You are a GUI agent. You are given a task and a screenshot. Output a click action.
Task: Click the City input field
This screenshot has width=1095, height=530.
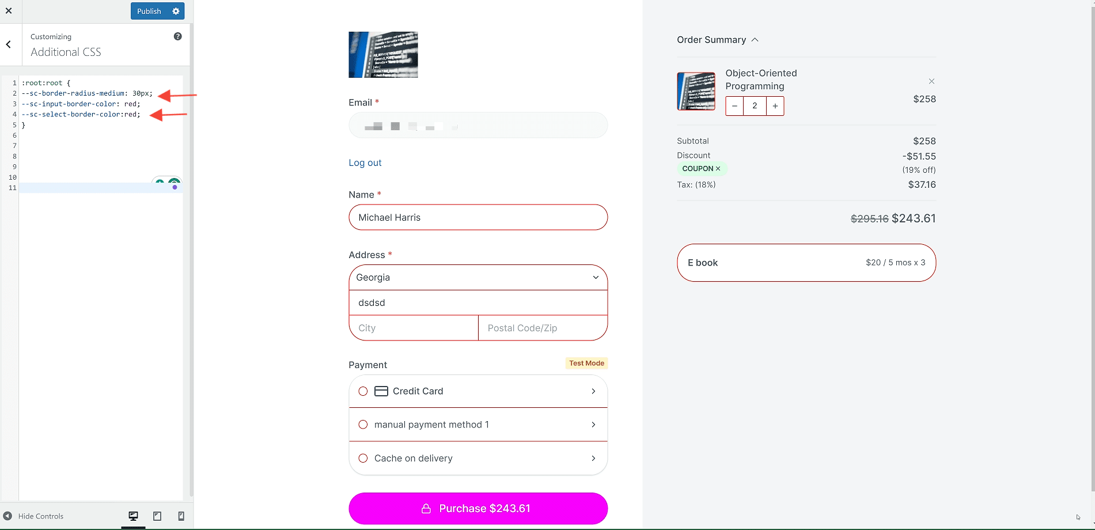[x=414, y=328]
